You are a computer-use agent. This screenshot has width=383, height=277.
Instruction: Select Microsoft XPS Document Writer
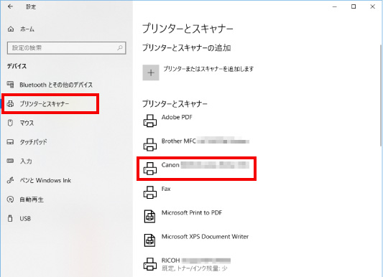coord(205,237)
